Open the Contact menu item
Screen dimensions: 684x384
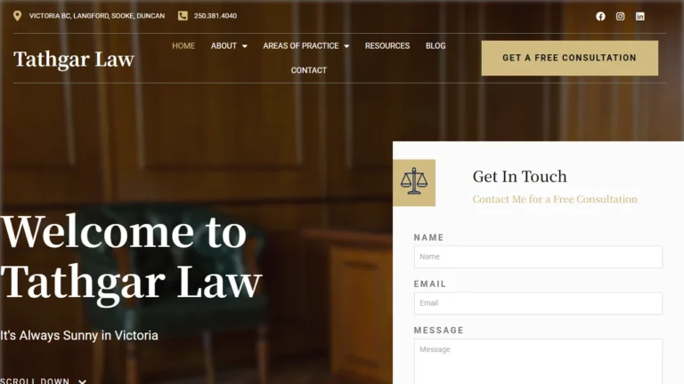pos(309,70)
